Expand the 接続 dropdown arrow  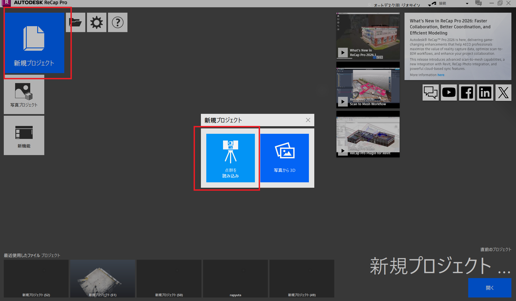click(467, 4)
